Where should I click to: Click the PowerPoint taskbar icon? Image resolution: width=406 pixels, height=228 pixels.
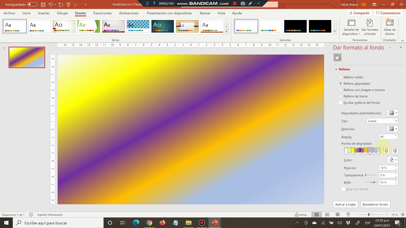215,223
